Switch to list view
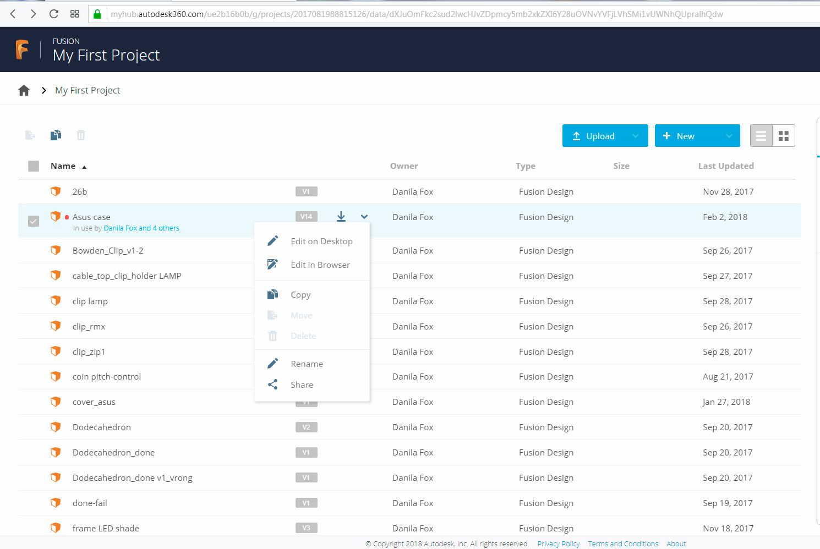Screen dimensions: 820x549 coord(761,136)
